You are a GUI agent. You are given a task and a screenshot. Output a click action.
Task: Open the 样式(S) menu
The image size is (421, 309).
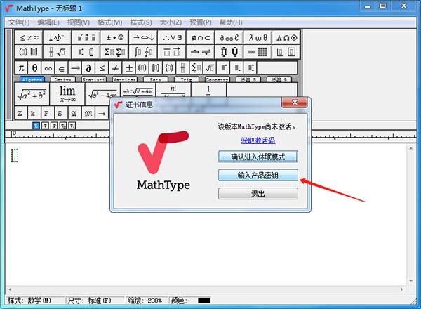click(x=141, y=22)
